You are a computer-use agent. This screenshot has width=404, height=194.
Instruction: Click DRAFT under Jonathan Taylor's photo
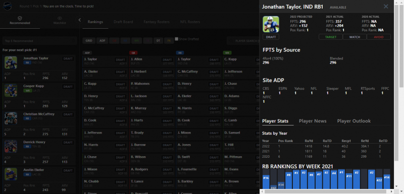(271, 37)
